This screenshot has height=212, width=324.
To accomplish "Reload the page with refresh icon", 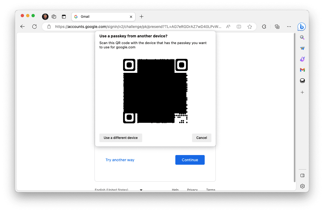I will click(x=34, y=27).
